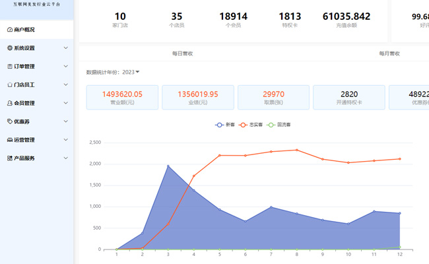Click the 18914 个会员 statistic

pyautogui.click(x=234, y=20)
